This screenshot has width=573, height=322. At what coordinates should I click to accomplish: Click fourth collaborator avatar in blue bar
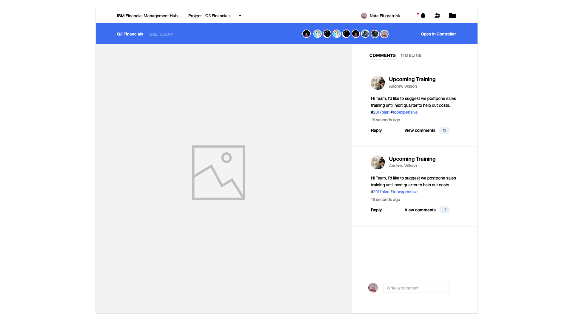click(337, 34)
